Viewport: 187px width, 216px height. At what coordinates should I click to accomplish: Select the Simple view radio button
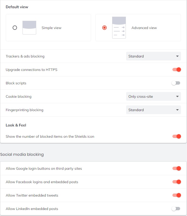[15, 28]
